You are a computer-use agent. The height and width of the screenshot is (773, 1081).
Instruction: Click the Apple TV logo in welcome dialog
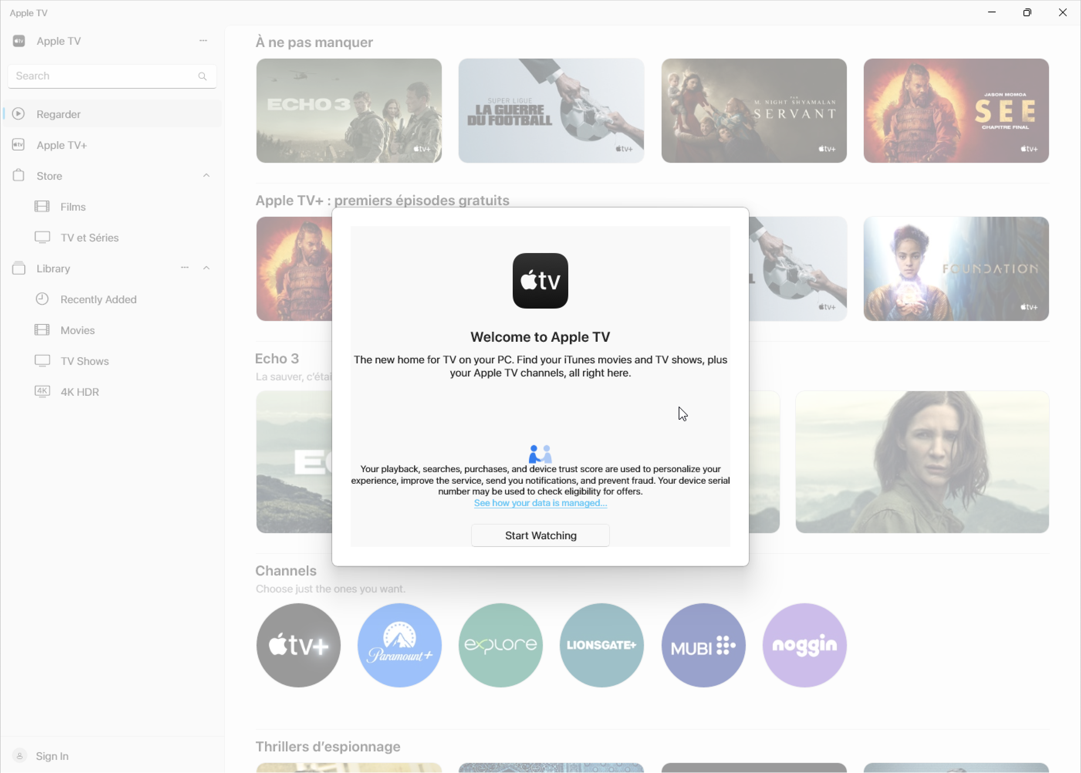coord(540,281)
